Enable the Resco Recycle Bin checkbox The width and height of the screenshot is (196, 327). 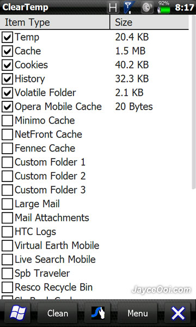coord(7,287)
